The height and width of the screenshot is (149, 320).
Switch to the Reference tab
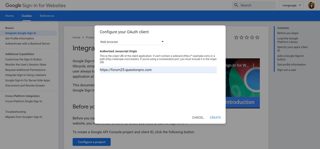pos(47,16)
